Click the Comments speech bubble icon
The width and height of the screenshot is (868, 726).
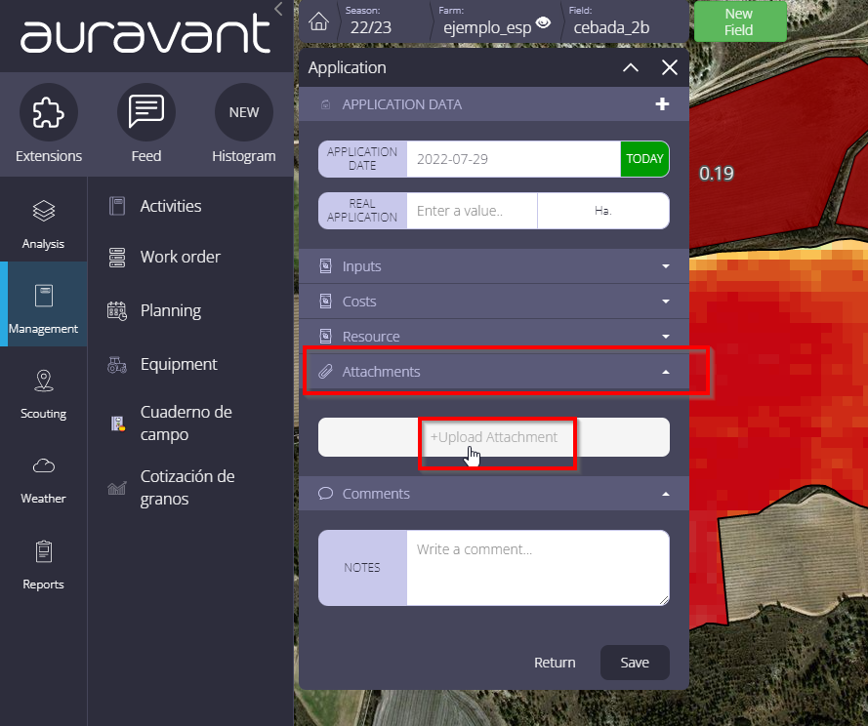(x=325, y=493)
